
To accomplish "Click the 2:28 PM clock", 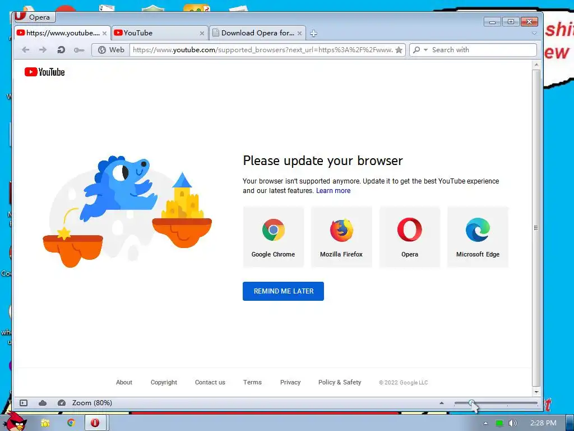I will point(543,423).
